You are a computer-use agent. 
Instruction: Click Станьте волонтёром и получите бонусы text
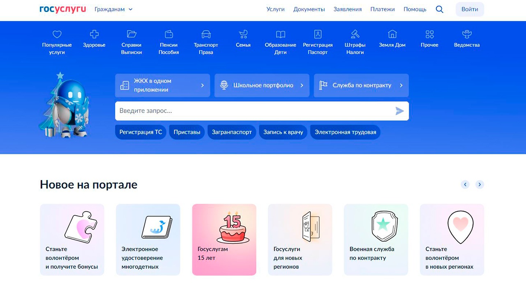(x=72, y=258)
